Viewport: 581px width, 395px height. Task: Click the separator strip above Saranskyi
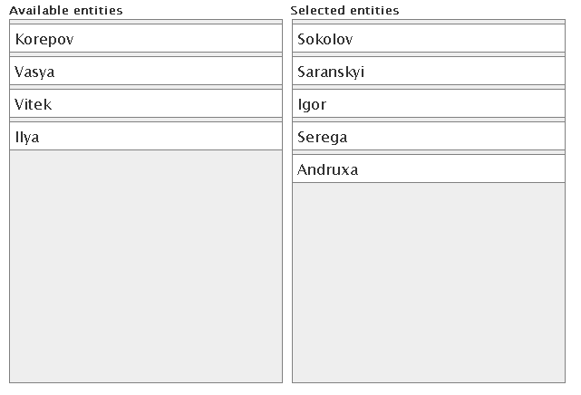tap(427, 54)
